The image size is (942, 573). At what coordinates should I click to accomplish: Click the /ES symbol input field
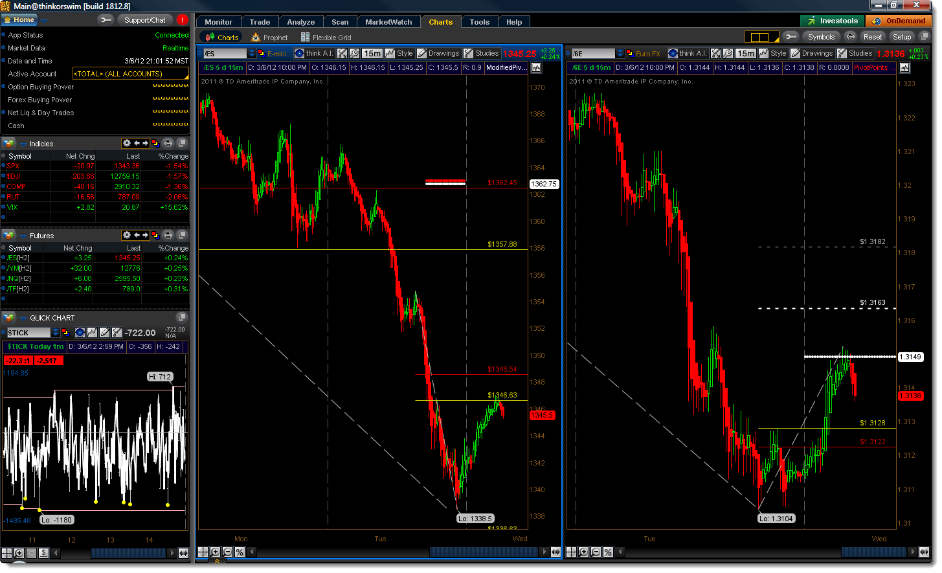tap(225, 53)
